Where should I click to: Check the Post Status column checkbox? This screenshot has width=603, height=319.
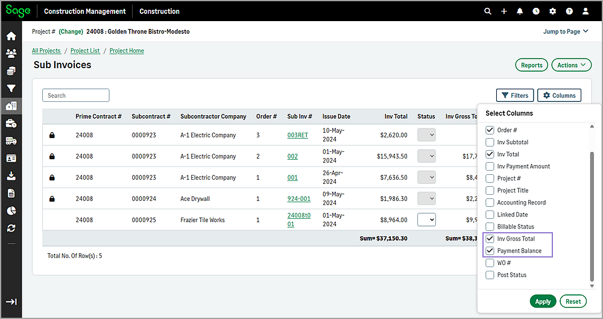[x=490, y=275]
